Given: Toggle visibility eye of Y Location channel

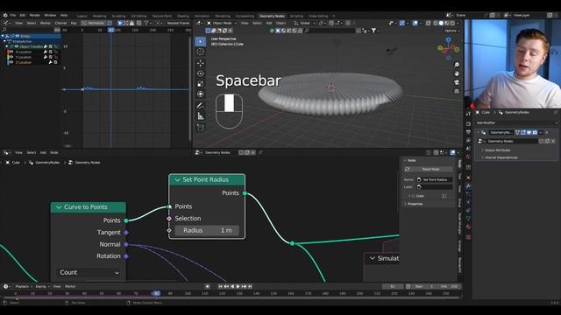Looking at the screenshot, I should tap(11, 57).
